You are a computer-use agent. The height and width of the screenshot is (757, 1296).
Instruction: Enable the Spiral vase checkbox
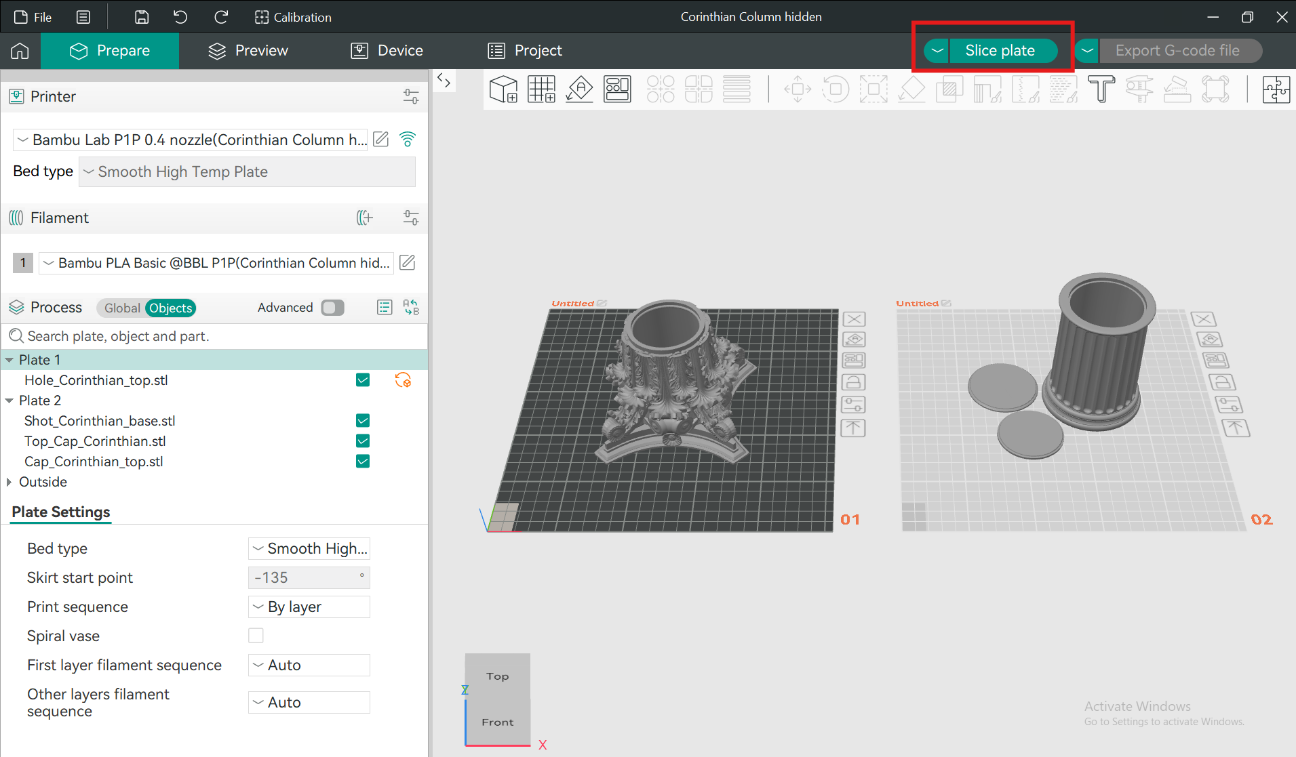[256, 636]
